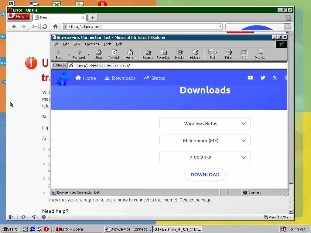Click the Opera password key button
This screenshot has height=233, width=311.
click(34, 27)
